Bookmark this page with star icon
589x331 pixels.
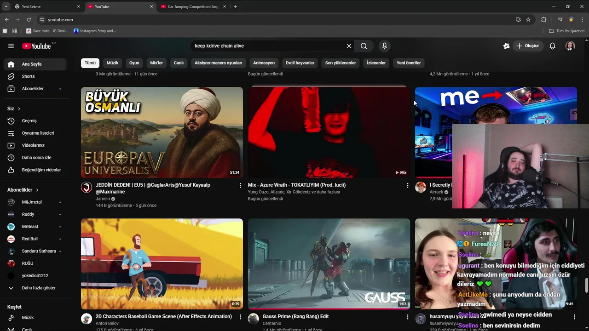click(x=528, y=20)
